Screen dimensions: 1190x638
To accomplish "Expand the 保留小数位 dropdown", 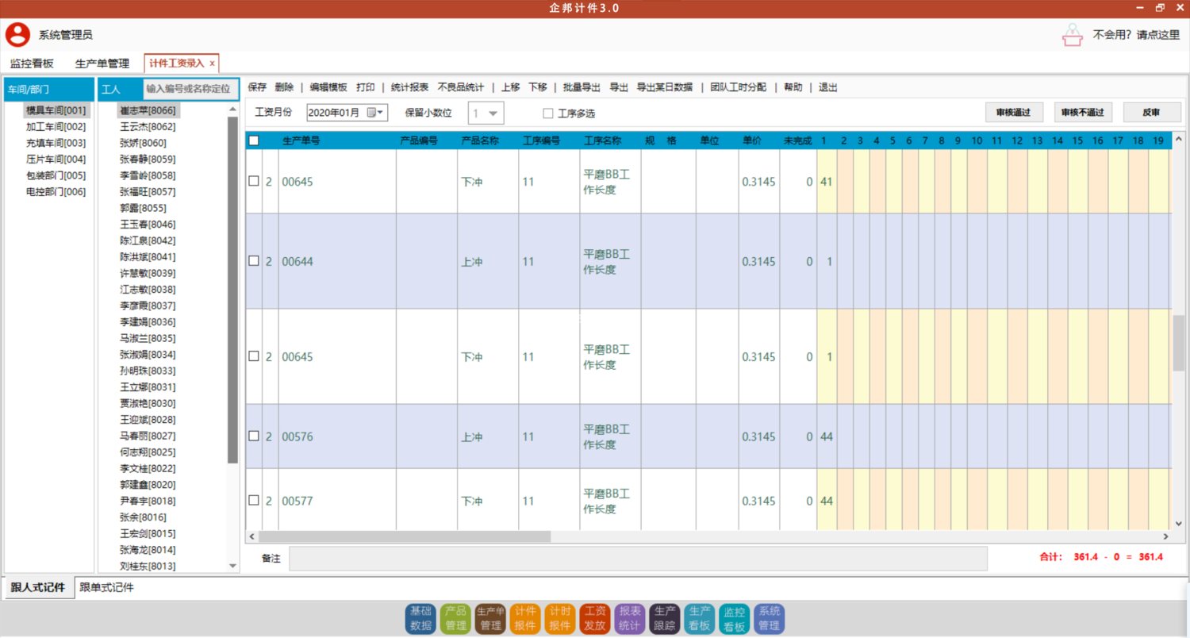I will coord(493,113).
